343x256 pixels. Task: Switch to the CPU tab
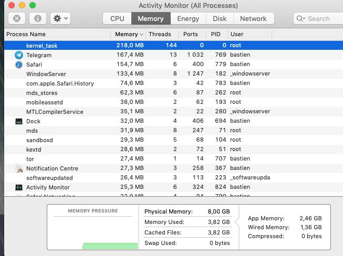pos(117,18)
